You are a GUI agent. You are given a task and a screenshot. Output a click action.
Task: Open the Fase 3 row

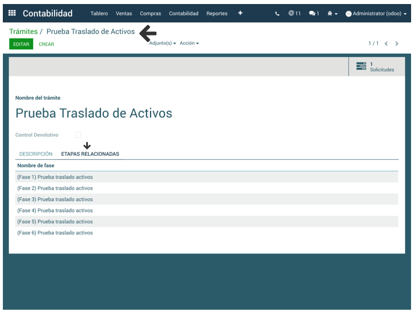point(55,199)
